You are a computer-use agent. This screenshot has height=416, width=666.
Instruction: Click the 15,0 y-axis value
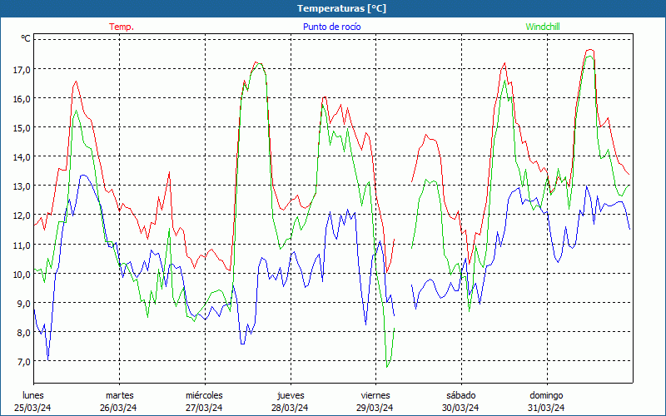point(22,128)
